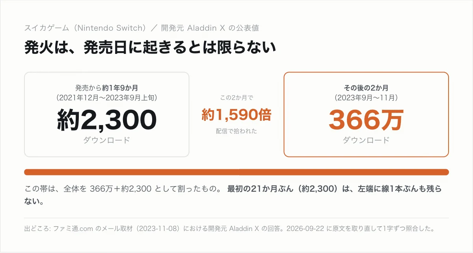Image resolution: width=473 pixels, height=253 pixels.
Task: Click the orange 366万 figure
Action: click(366, 120)
